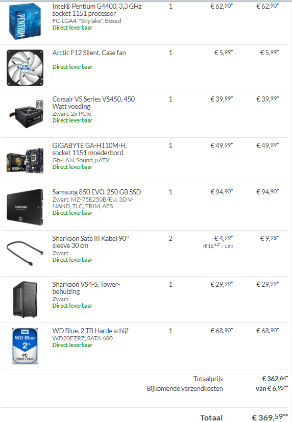Image resolution: width=292 pixels, height=422 pixels.
Task: Select the GIGABYTE GA-H110M-H motherboard thumbnail
Action: click(25, 161)
